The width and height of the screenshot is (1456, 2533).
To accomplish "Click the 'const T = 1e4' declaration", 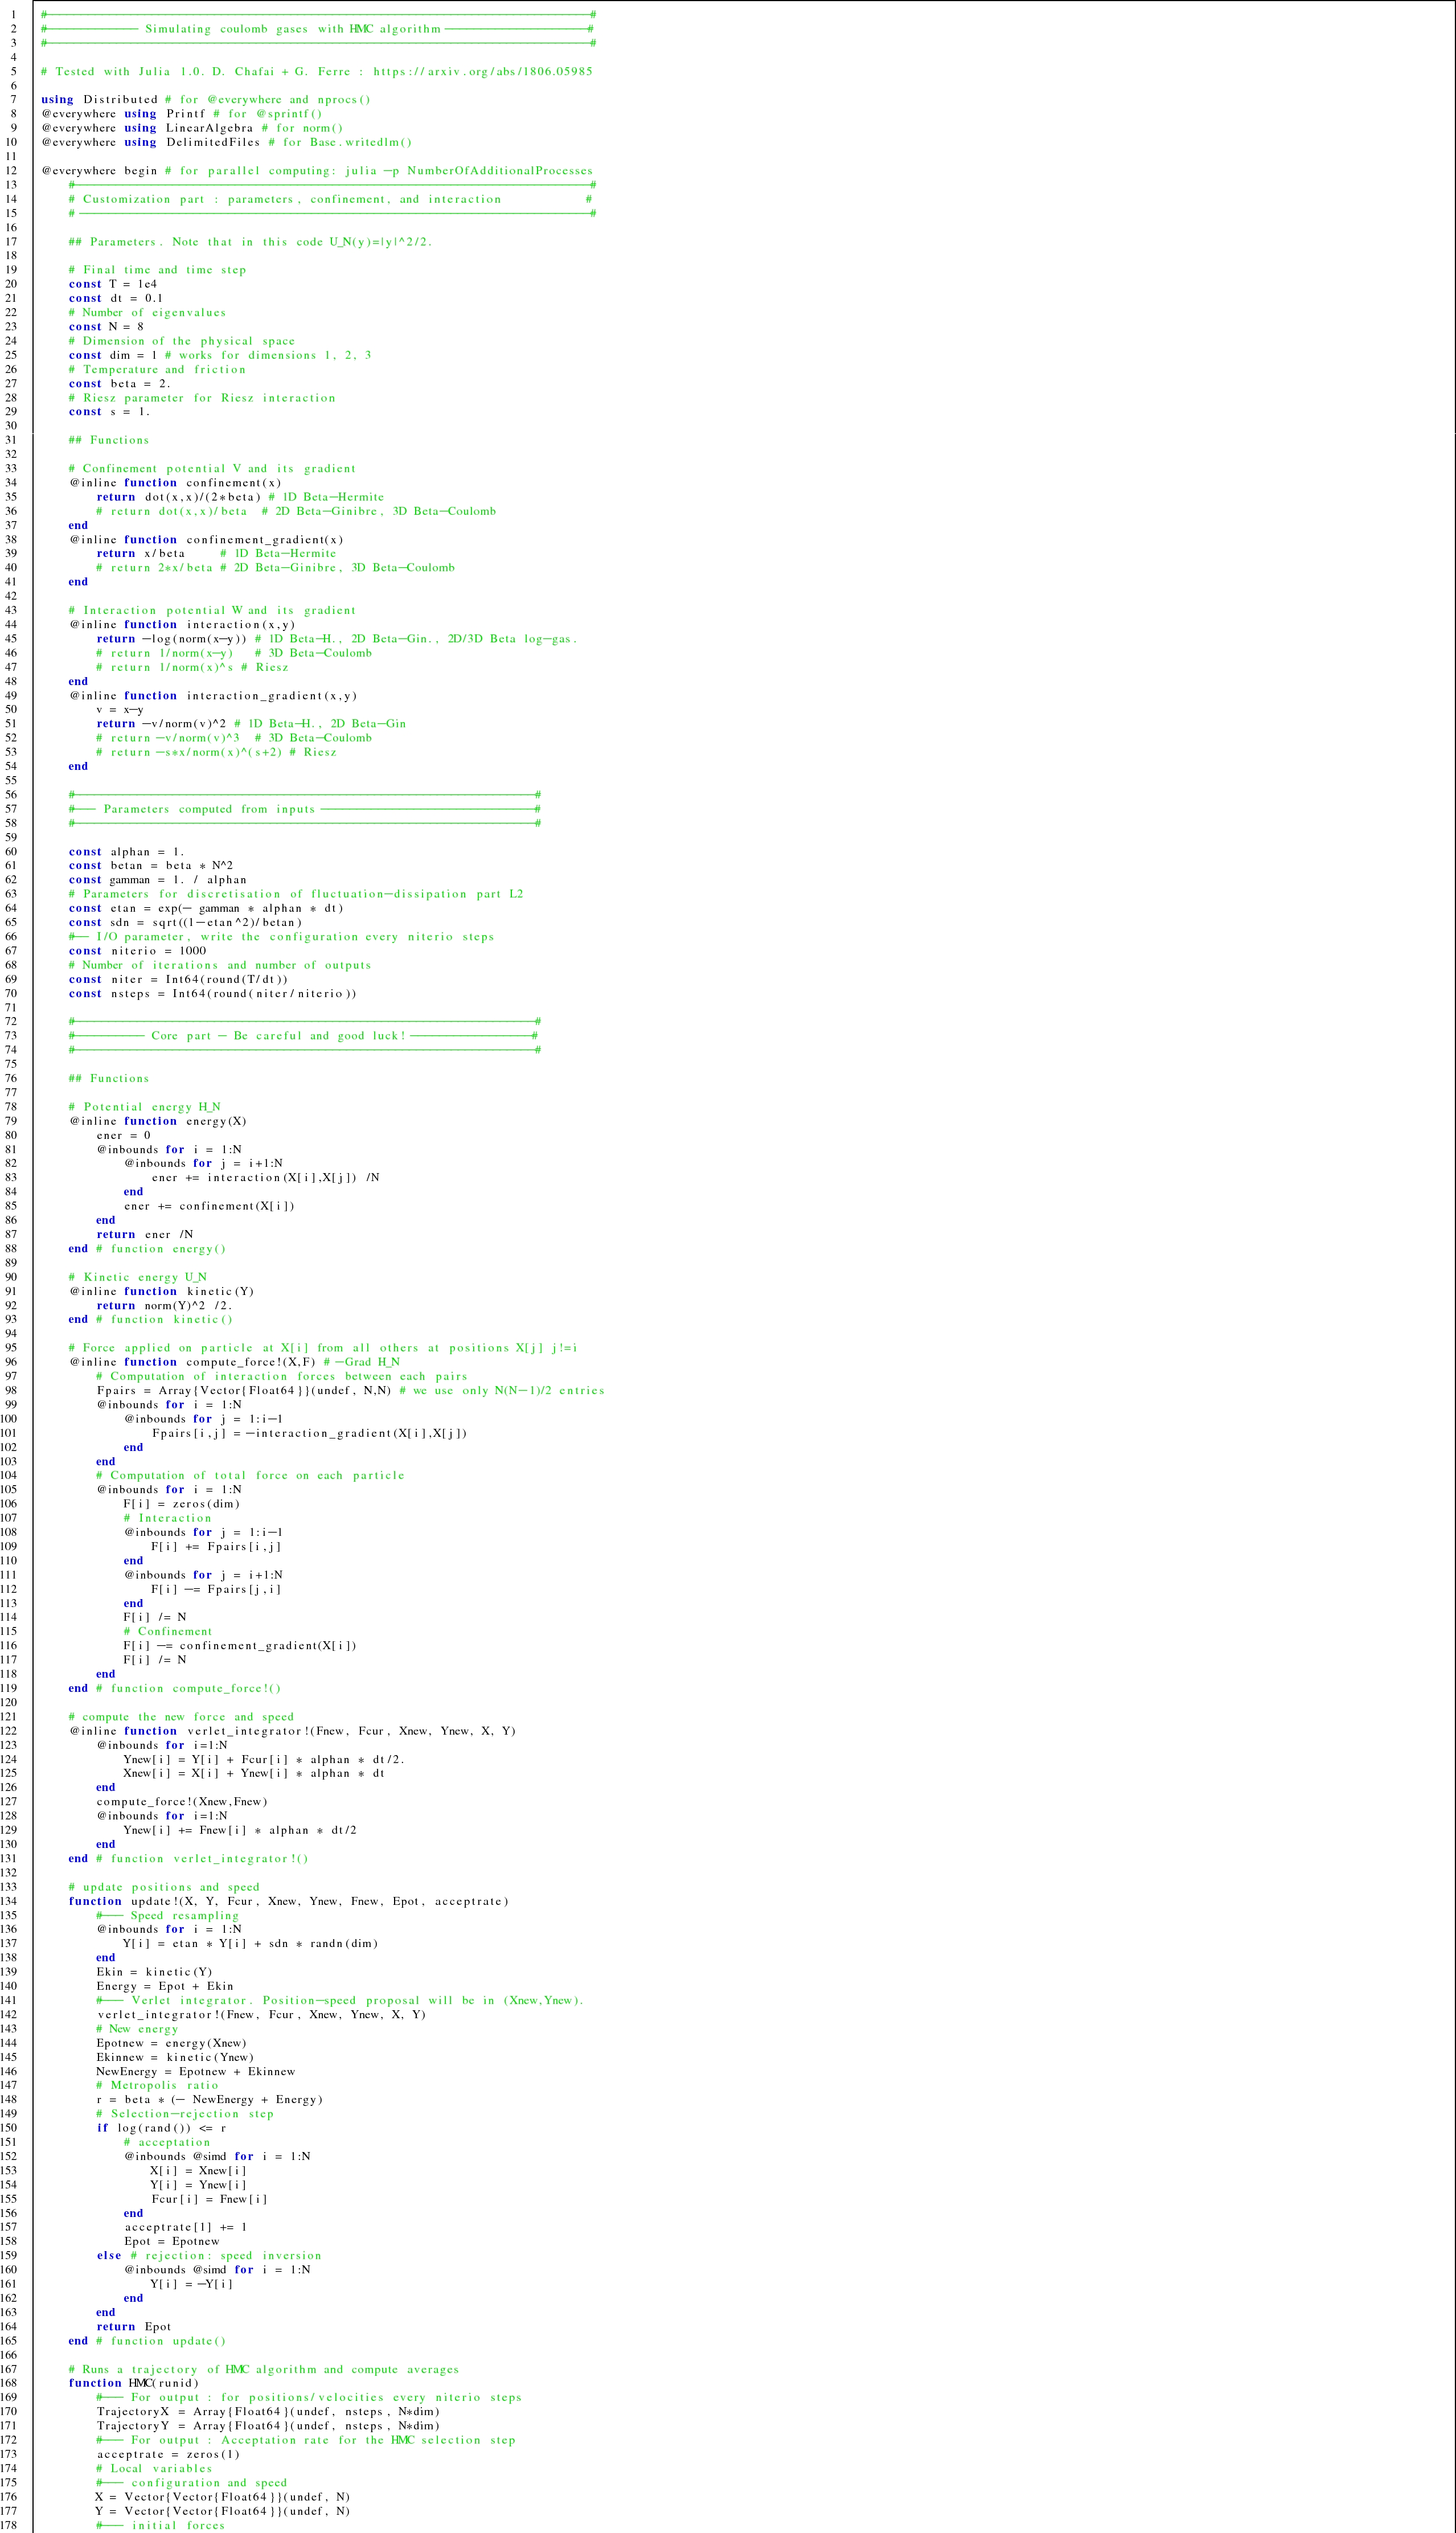I will 112,284.
